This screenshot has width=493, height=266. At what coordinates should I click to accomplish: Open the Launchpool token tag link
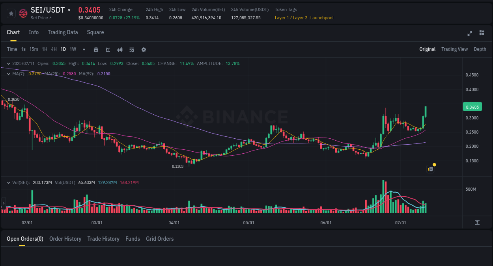[322, 18]
